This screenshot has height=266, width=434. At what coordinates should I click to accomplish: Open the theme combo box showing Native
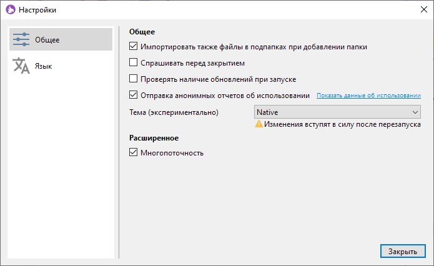(x=331, y=112)
